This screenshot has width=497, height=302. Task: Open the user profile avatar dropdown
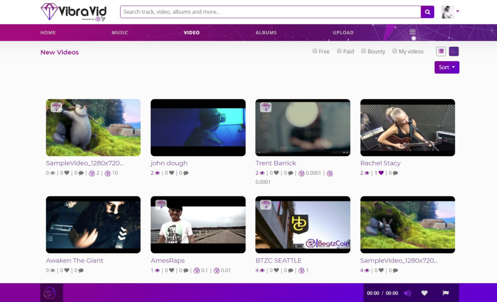(x=448, y=11)
